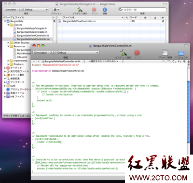Go forward in editor file history
This screenshot has width=193, height=183.
[x=39, y=61]
